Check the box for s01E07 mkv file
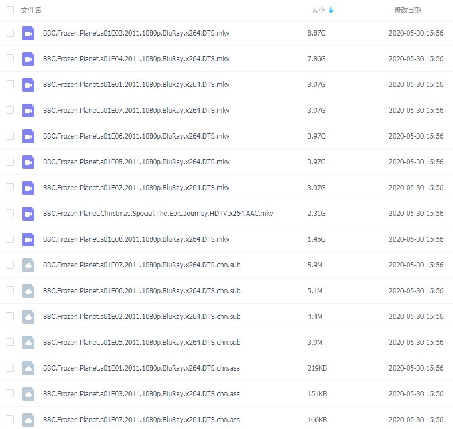Screen dimensions: 453x429 coord(10,110)
